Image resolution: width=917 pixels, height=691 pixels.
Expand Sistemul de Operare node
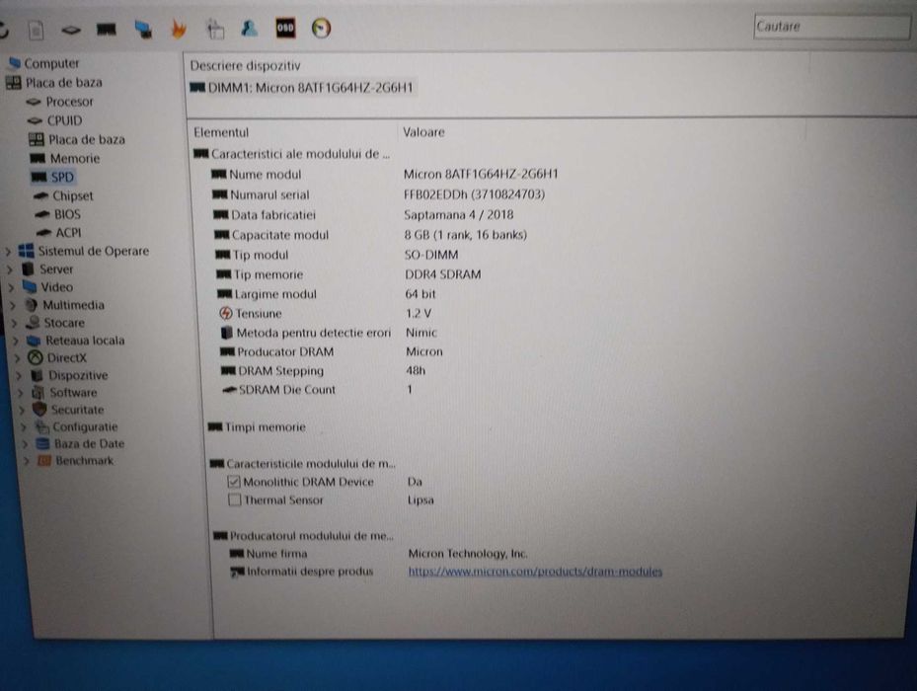[8, 252]
